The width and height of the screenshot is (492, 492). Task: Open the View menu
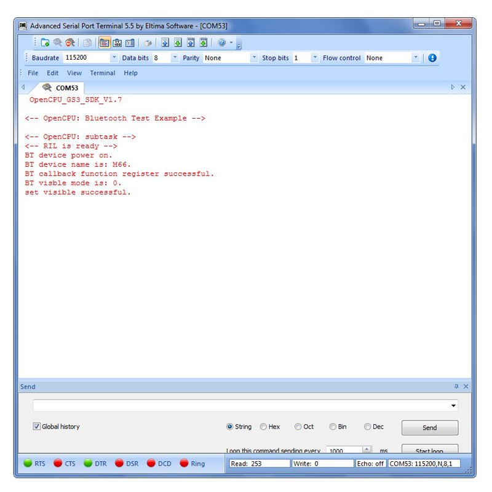click(74, 73)
